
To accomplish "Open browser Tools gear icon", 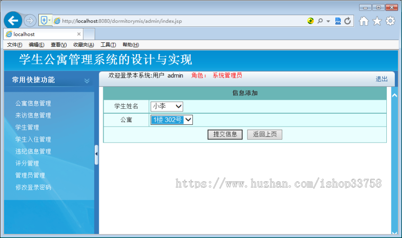I will point(390,21).
